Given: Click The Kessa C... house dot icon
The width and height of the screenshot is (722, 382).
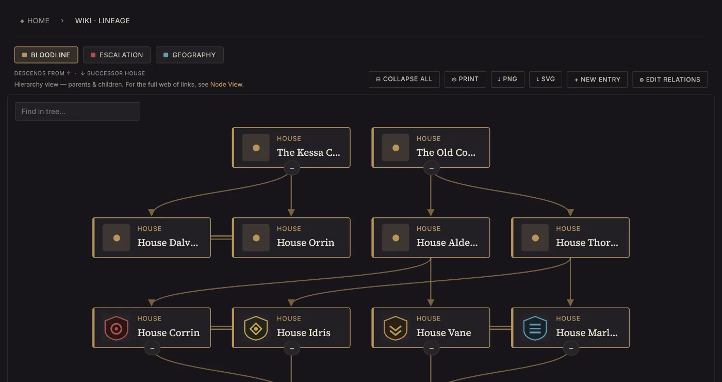Looking at the screenshot, I should click(x=256, y=148).
